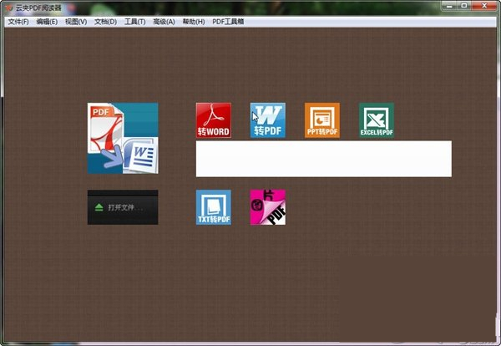
Task: Open the 高级(A) menu
Action: (x=164, y=22)
